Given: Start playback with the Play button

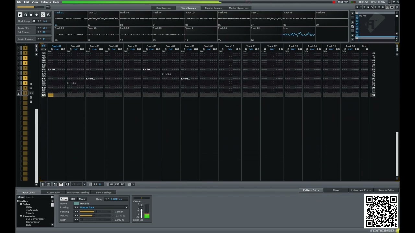Looking at the screenshot, I should (20, 15).
